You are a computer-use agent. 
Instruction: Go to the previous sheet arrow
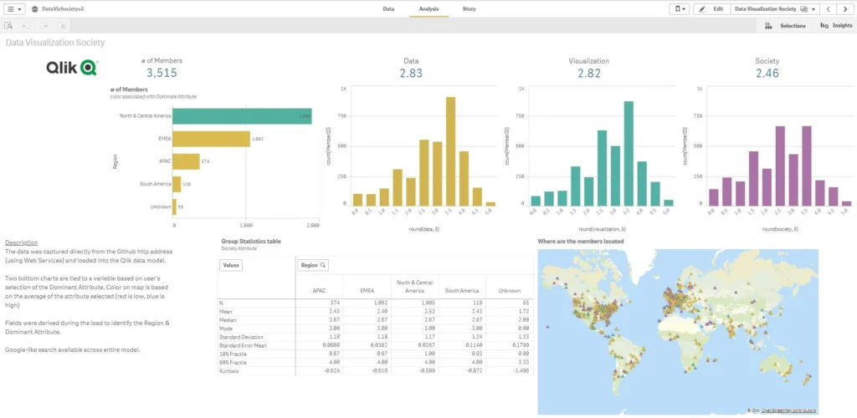[x=828, y=8]
